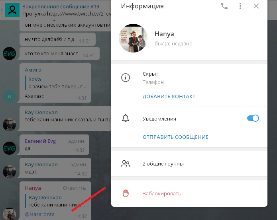This screenshot has height=220, width=277.
Task: Click the notifications bell icon
Action: [126, 118]
